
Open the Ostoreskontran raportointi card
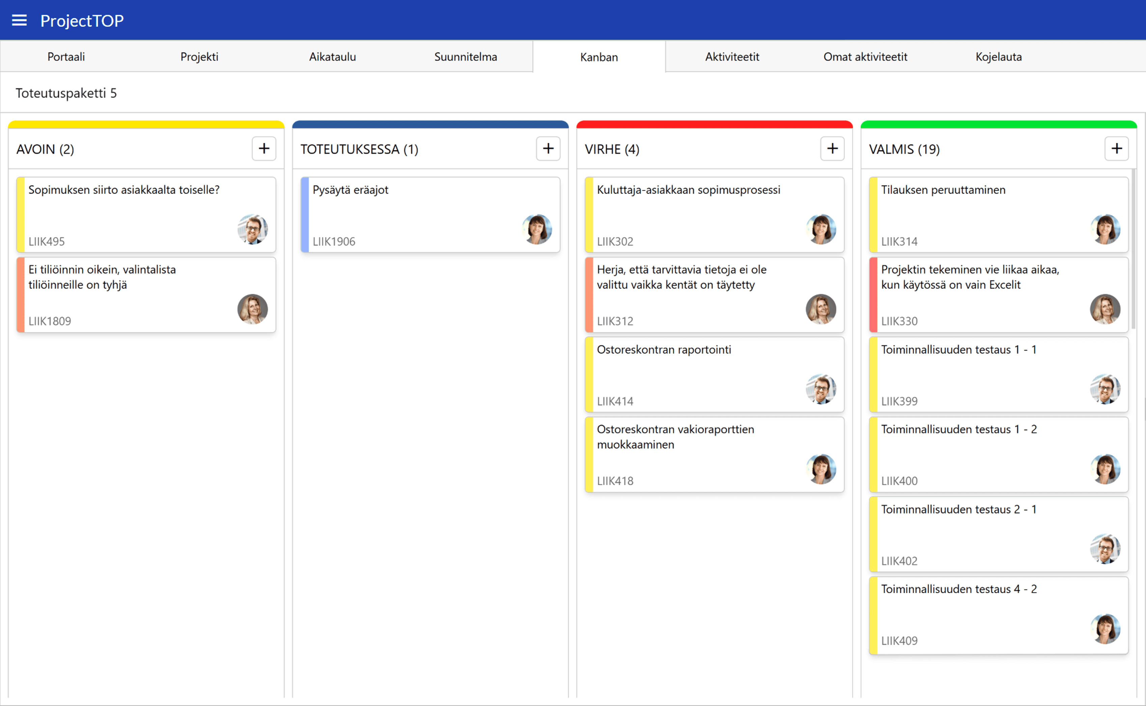701,374
